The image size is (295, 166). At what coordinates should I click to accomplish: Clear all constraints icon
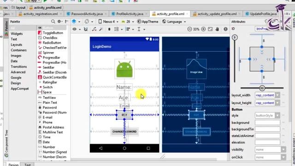[94, 29]
